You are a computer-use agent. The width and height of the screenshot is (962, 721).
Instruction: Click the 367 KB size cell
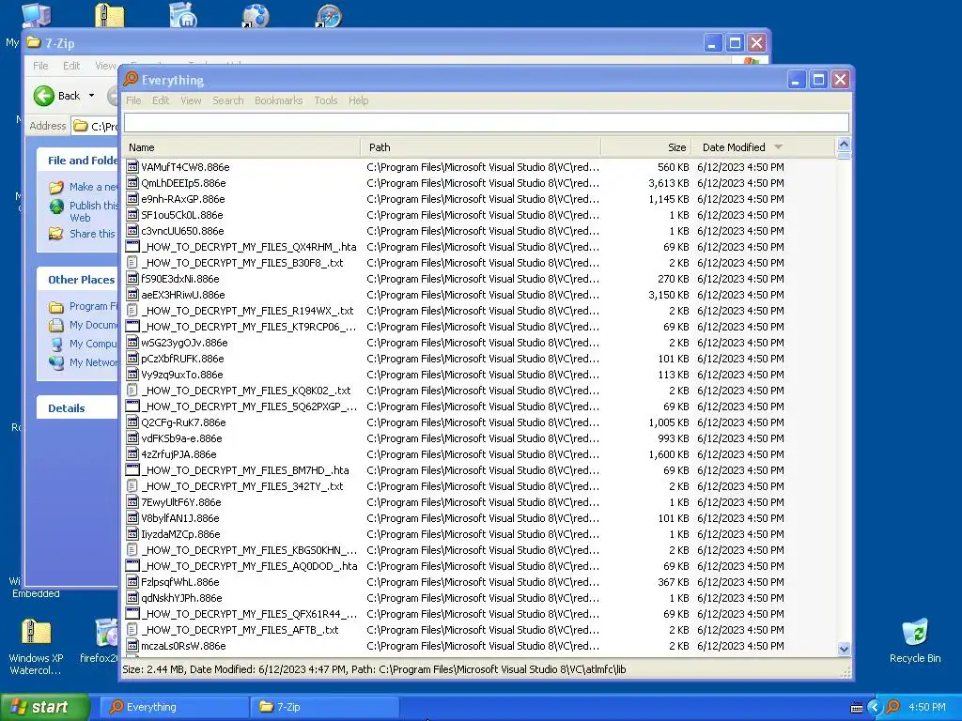tap(673, 581)
